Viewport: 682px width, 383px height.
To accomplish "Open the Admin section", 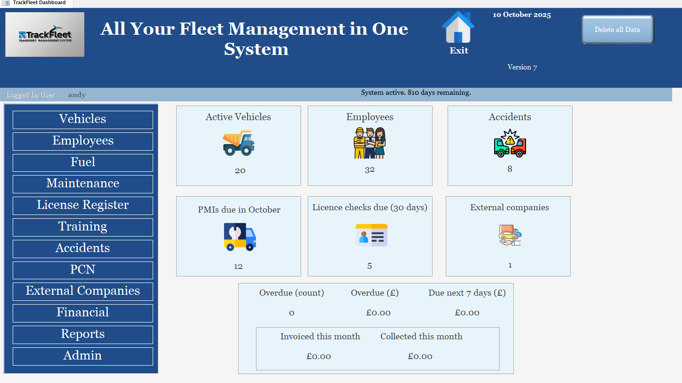I will click(83, 356).
